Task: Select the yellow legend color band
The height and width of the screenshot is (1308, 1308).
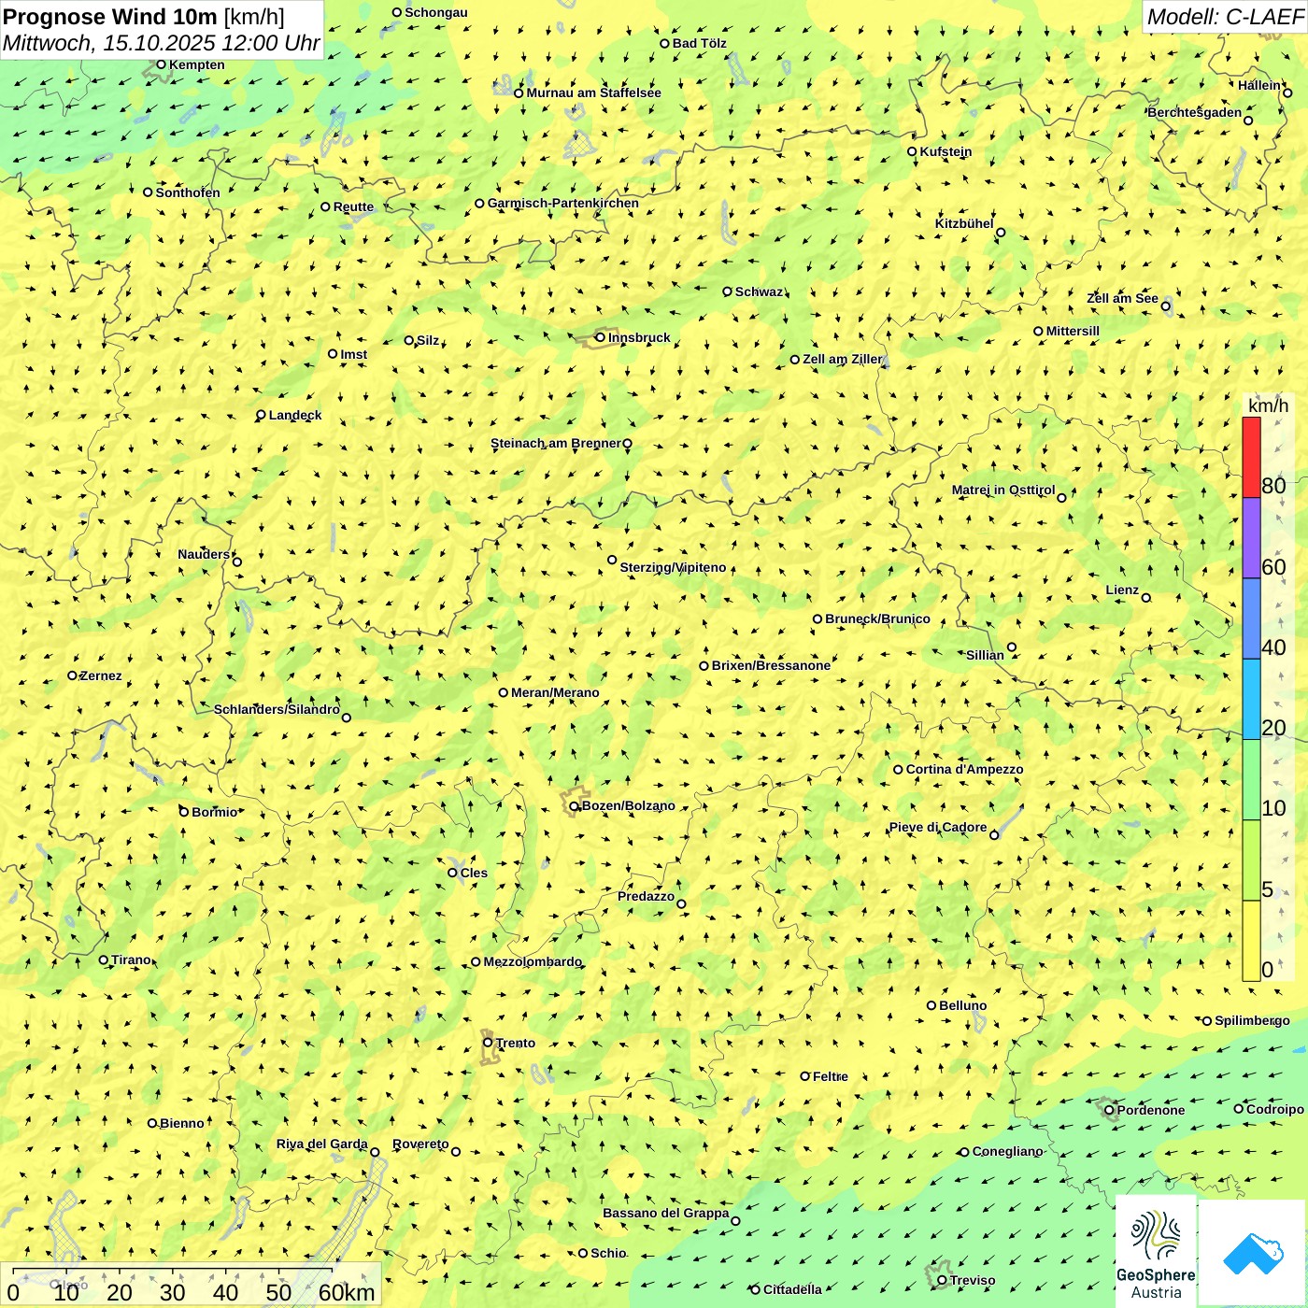Action: pyautogui.click(x=1251, y=941)
